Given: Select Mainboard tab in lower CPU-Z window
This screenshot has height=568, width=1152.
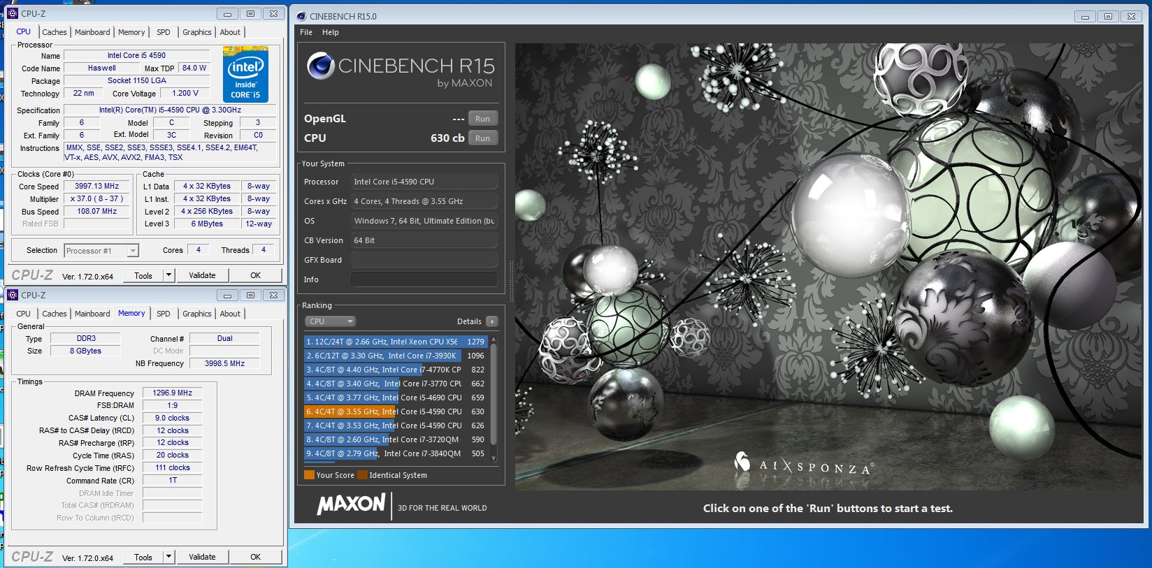Looking at the screenshot, I should (92, 314).
